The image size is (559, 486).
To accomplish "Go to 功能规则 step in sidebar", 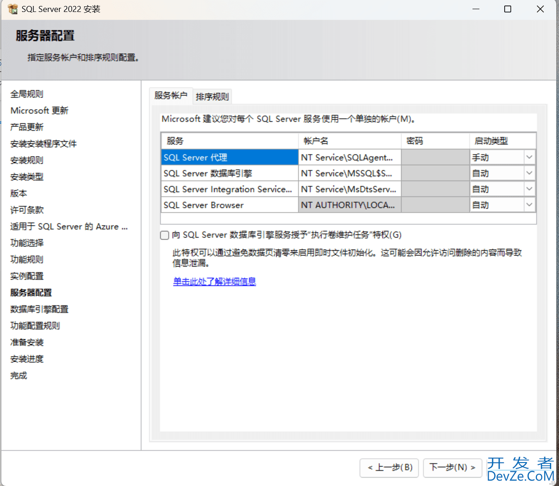I will click(x=27, y=259).
